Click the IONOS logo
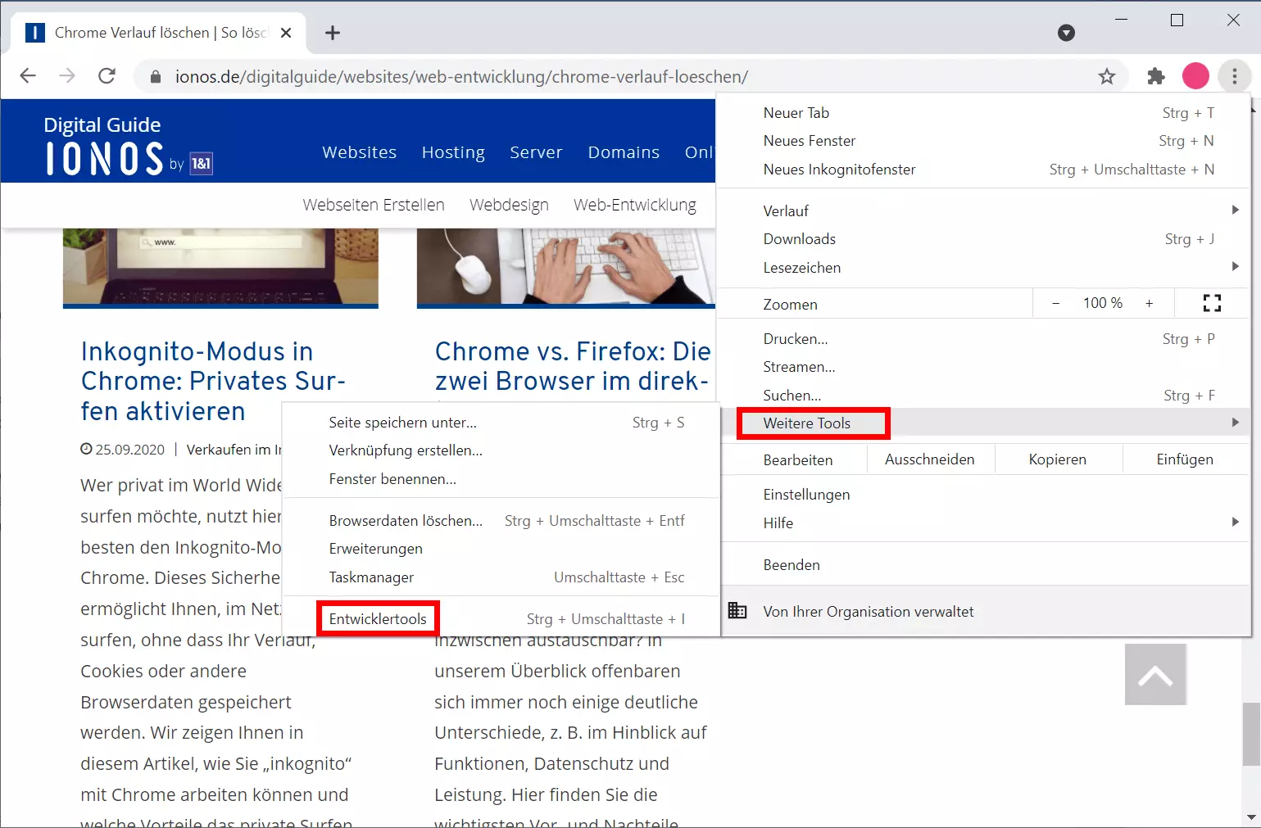This screenshot has width=1261, height=828. click(x=128, y=147)
